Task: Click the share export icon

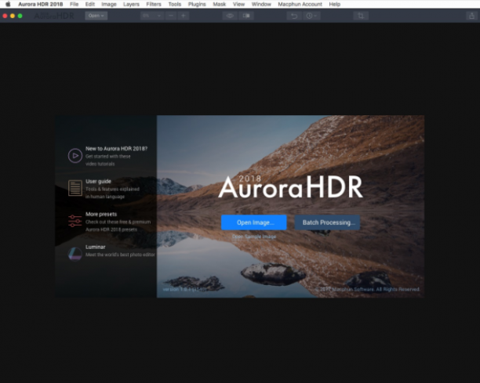Action: point(471,16)
